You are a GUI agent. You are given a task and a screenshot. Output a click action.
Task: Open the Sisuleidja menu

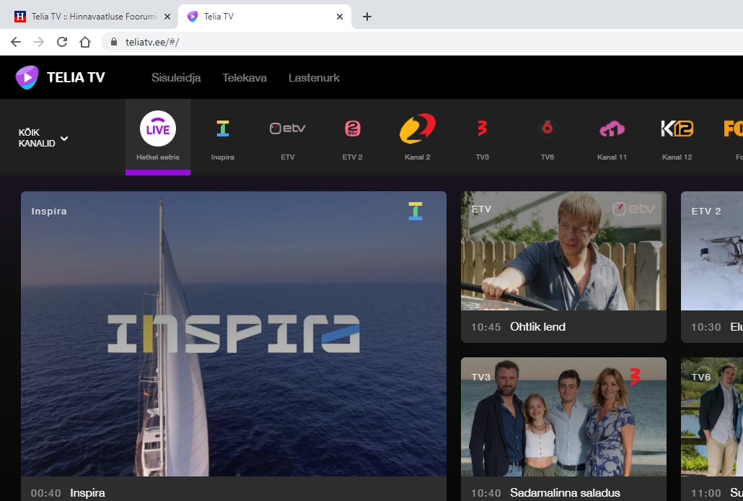[176, 78]
